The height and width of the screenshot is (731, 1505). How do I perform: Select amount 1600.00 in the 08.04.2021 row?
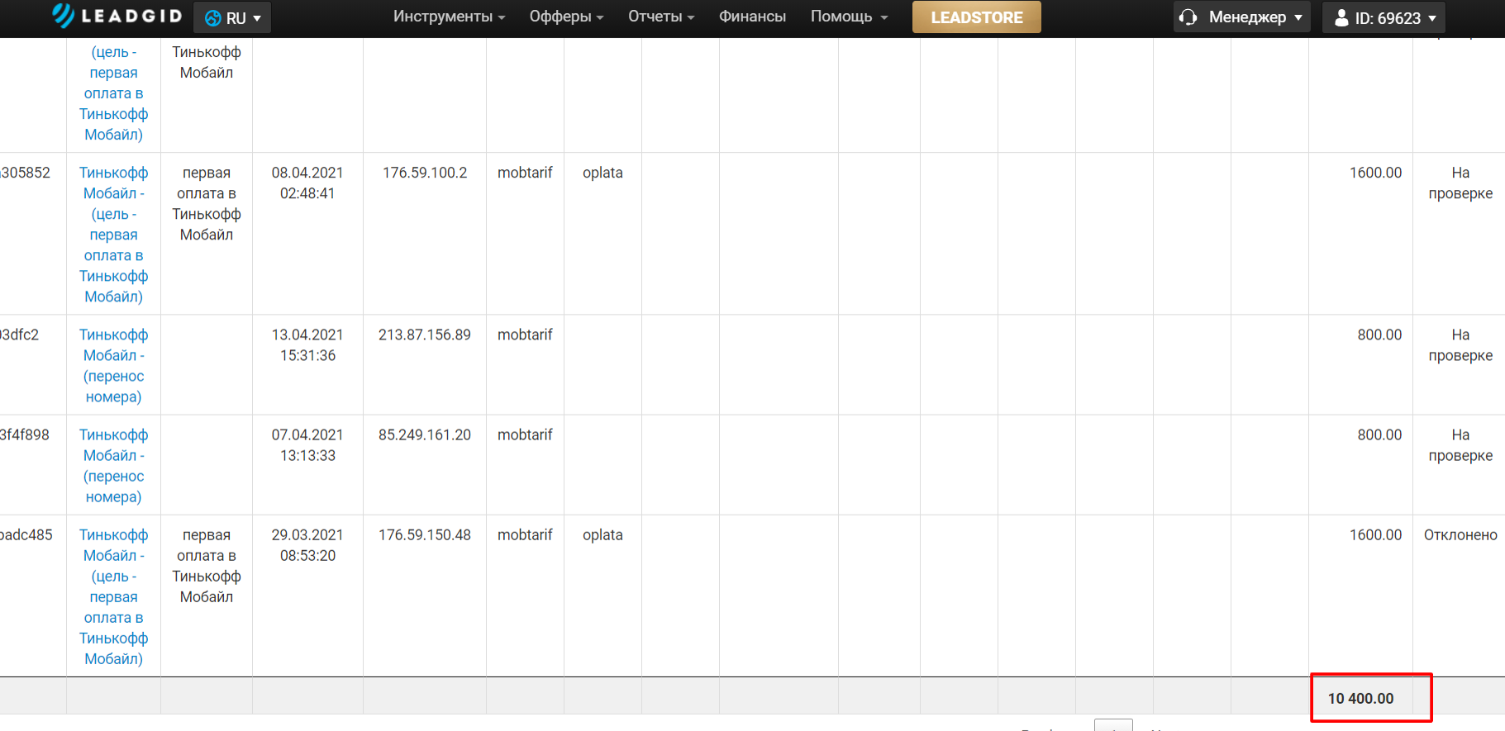pyautogui.click(x=1375, y=173)
